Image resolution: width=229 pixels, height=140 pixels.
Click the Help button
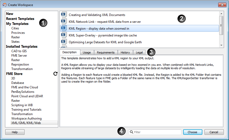click(15, 132)
